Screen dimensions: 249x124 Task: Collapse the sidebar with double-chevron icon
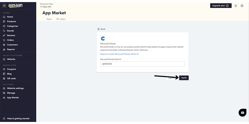(x=4, y=5)
